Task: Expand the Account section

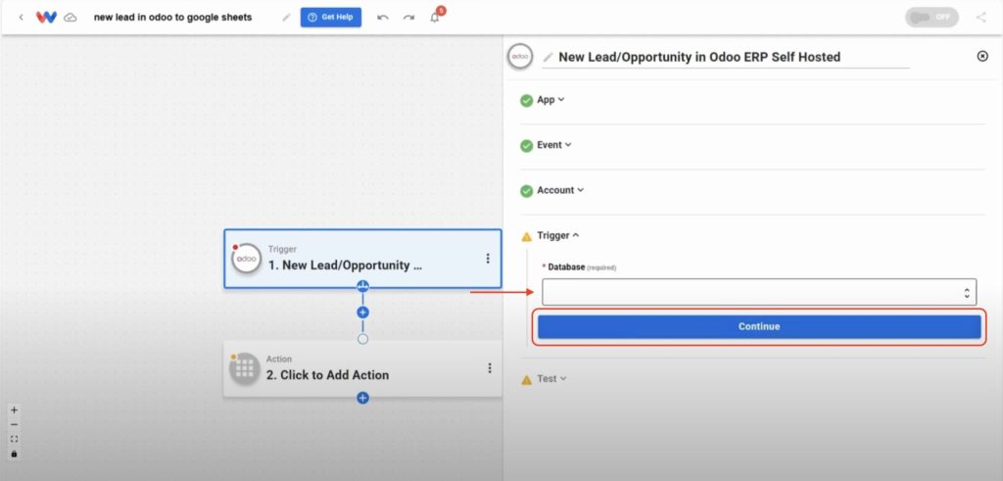Action: pyautogui.click(x=560, y=190)
